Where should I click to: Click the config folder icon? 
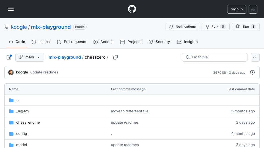11,134
